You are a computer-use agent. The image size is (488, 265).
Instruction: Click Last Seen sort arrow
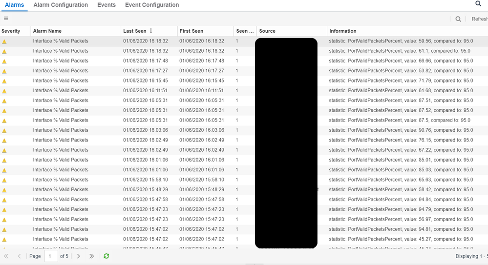[x=151, y=30]
